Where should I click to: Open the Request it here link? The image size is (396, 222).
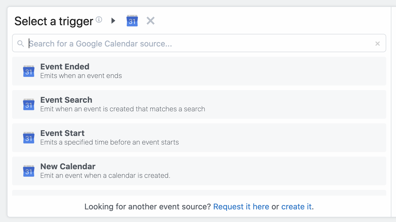point(241,207)
